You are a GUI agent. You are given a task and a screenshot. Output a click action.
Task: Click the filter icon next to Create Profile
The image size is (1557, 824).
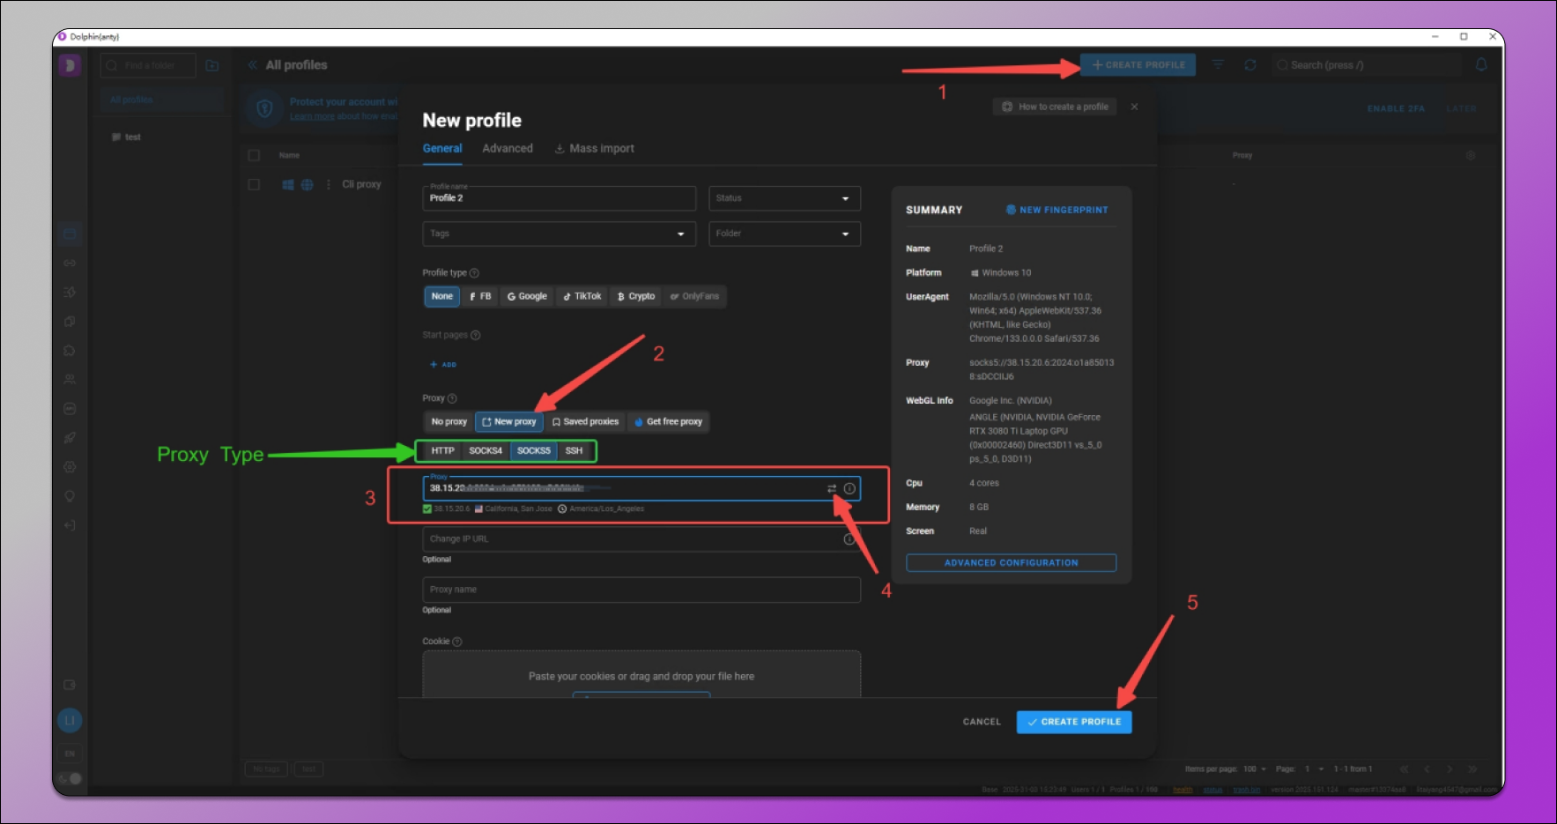(1218, 64)
